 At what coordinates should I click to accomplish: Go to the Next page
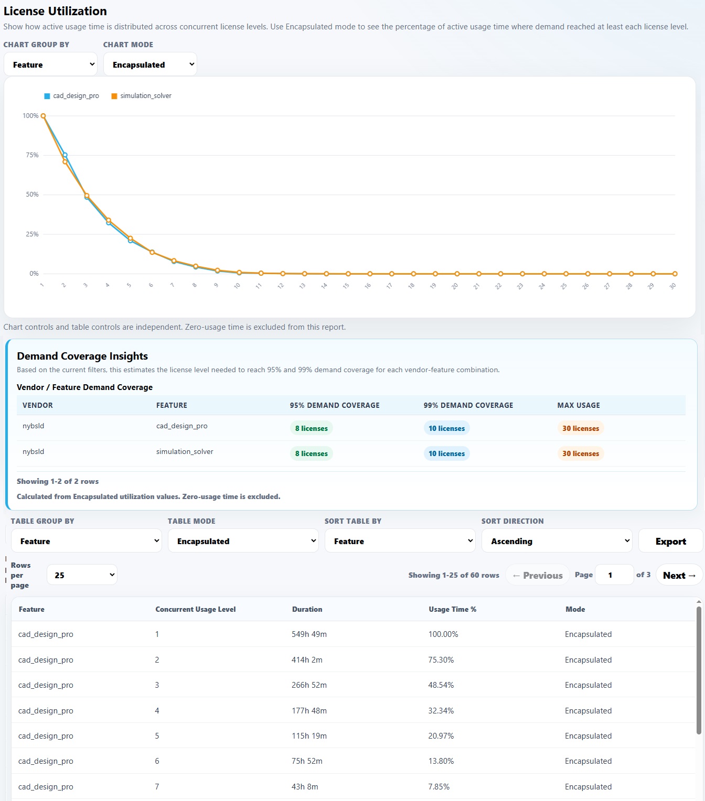679,575
